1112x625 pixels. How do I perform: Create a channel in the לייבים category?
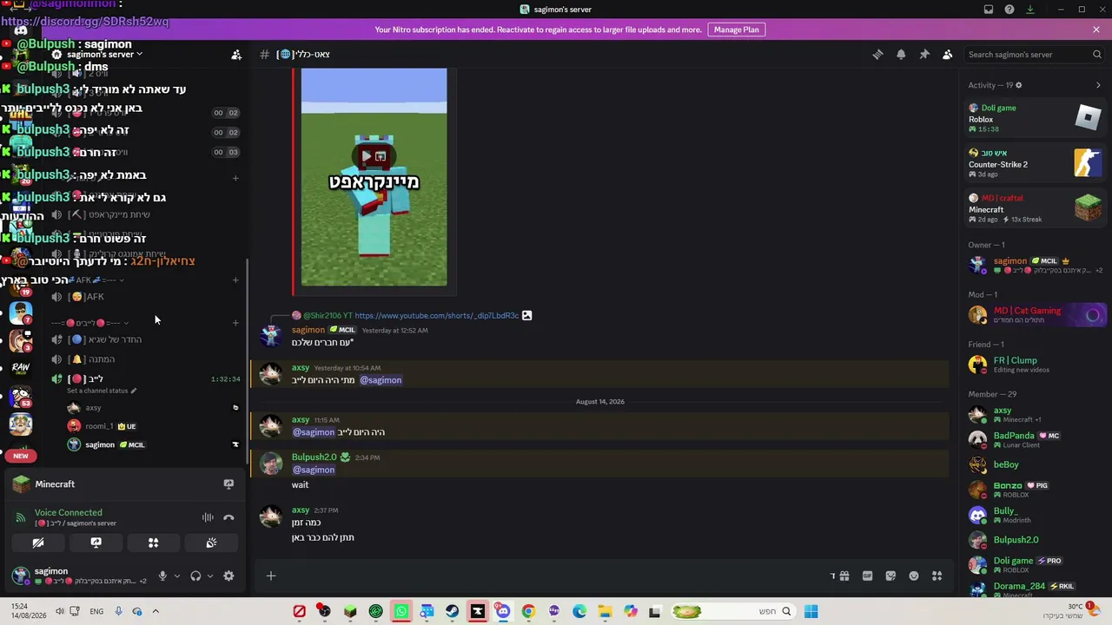click(x=235, y=323)
